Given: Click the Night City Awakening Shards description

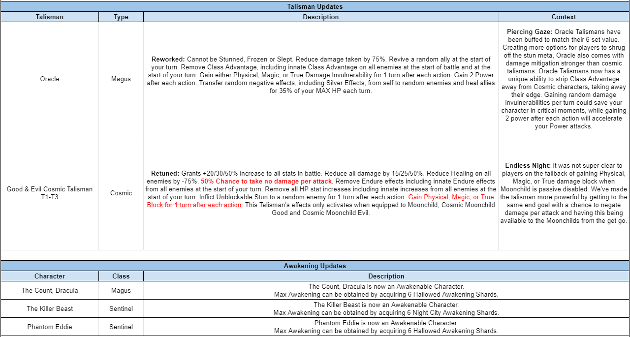Looking at the screenshot, I should (x=386, y=312).
